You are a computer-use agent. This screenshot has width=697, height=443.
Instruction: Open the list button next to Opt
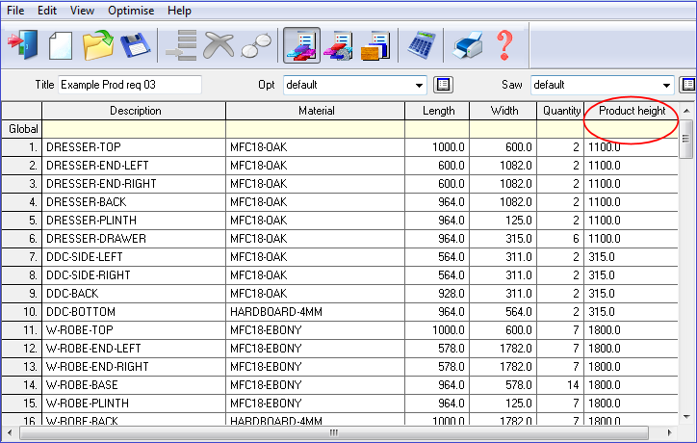point(443,85)
